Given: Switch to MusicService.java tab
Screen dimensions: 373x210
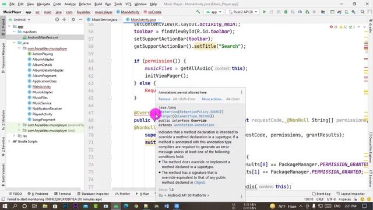Looking at the screenshot, I should pos(104,19).
